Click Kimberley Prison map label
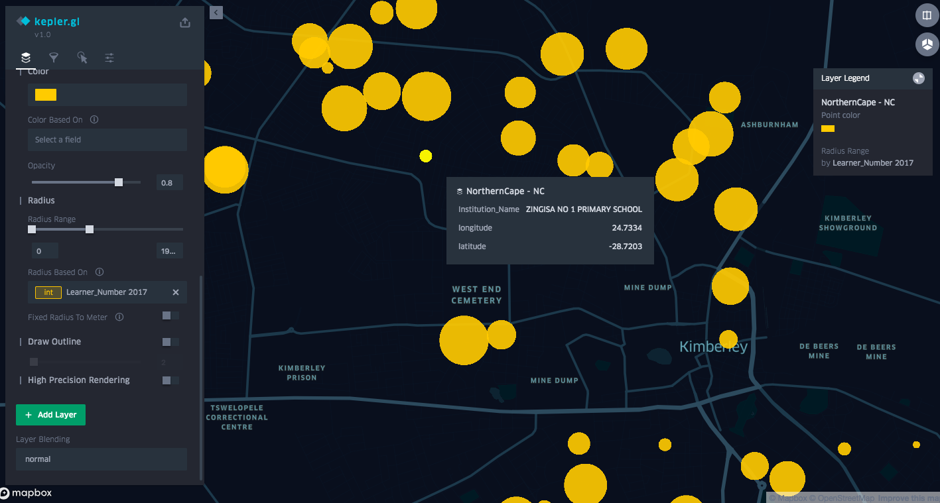 [302, 372]
